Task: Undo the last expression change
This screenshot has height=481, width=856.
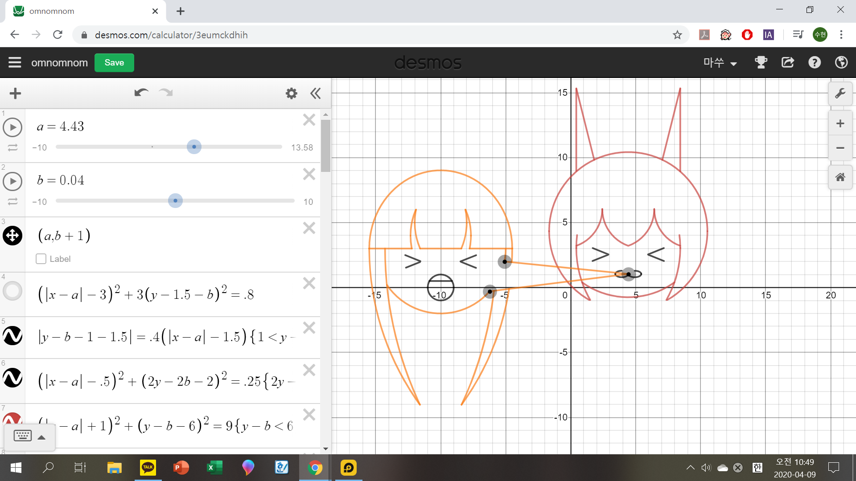Action: 141,93
